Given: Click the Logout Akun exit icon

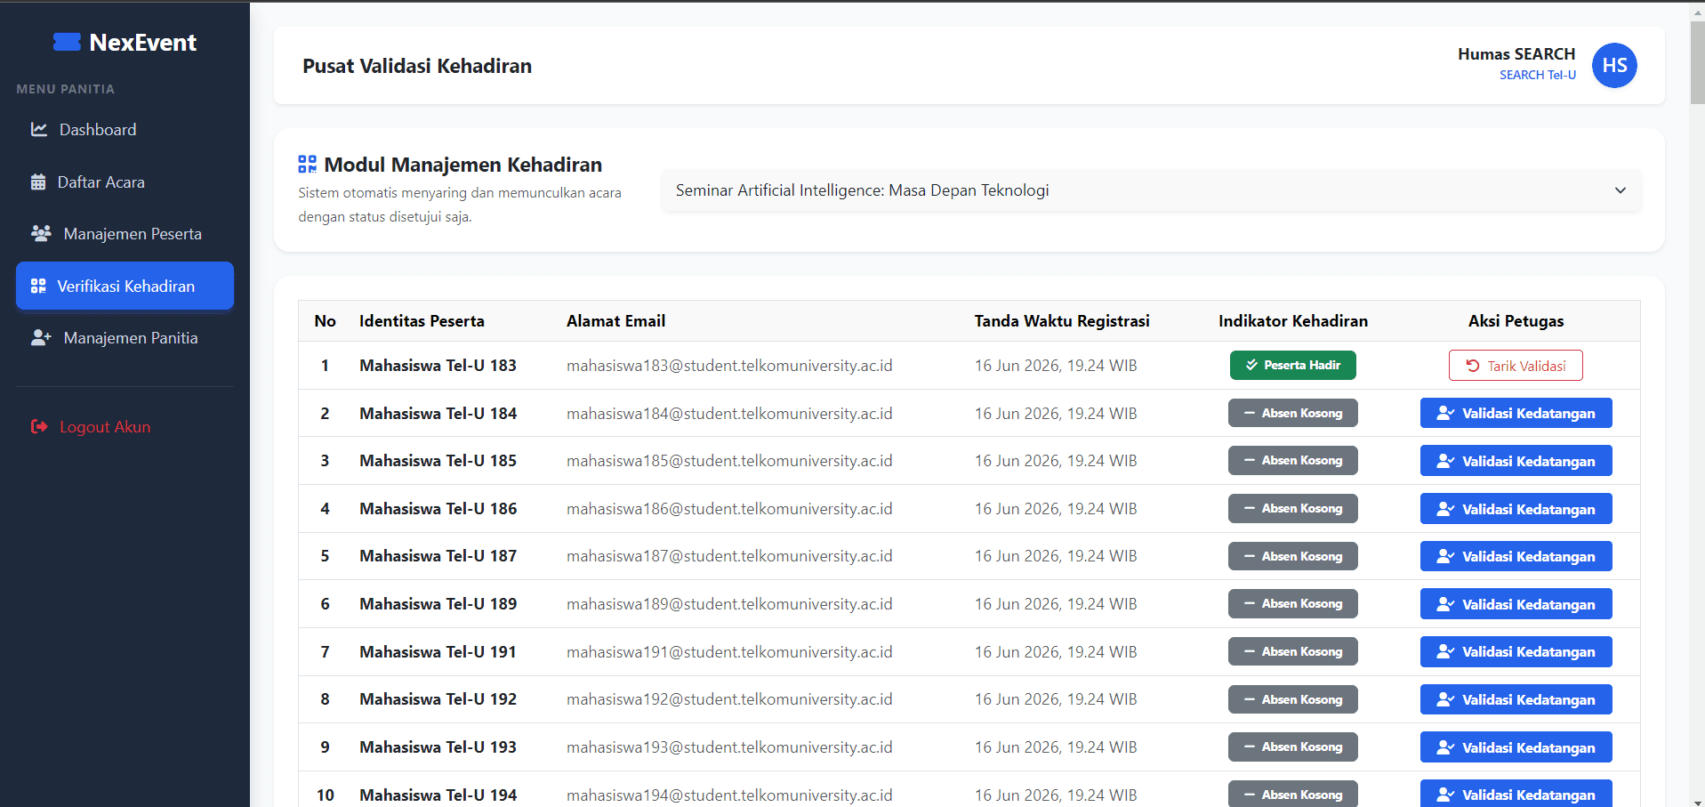Looking at the screenshot, I should pyautogui.click(x=39, y=426).
